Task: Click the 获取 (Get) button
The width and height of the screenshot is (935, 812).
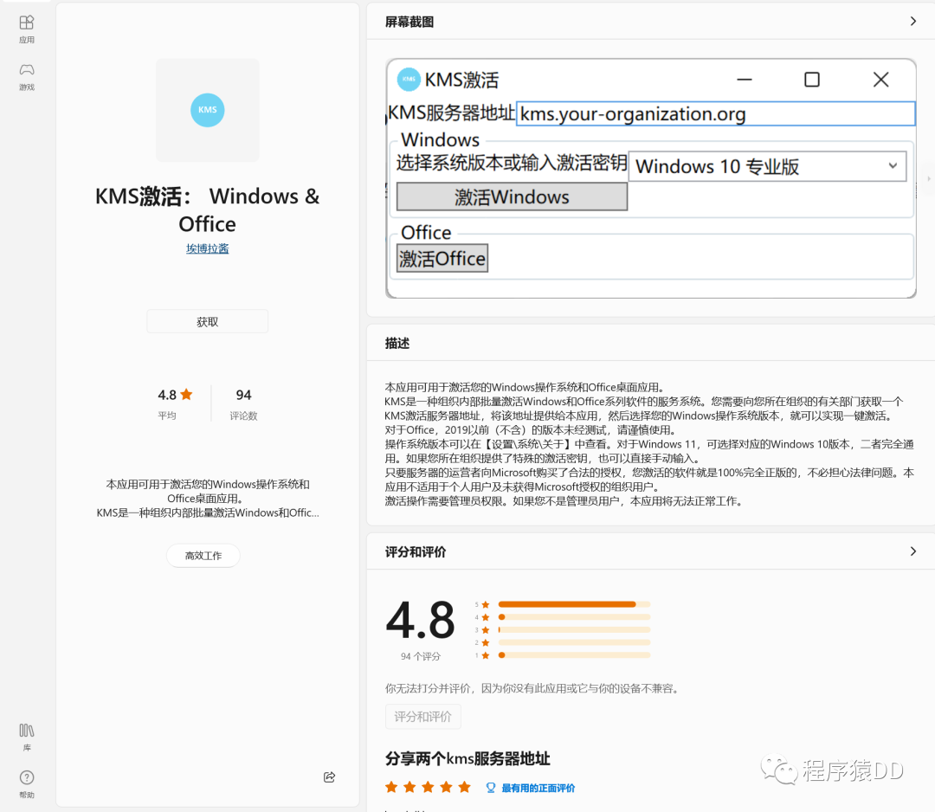Action: click(x=207, y=322)
